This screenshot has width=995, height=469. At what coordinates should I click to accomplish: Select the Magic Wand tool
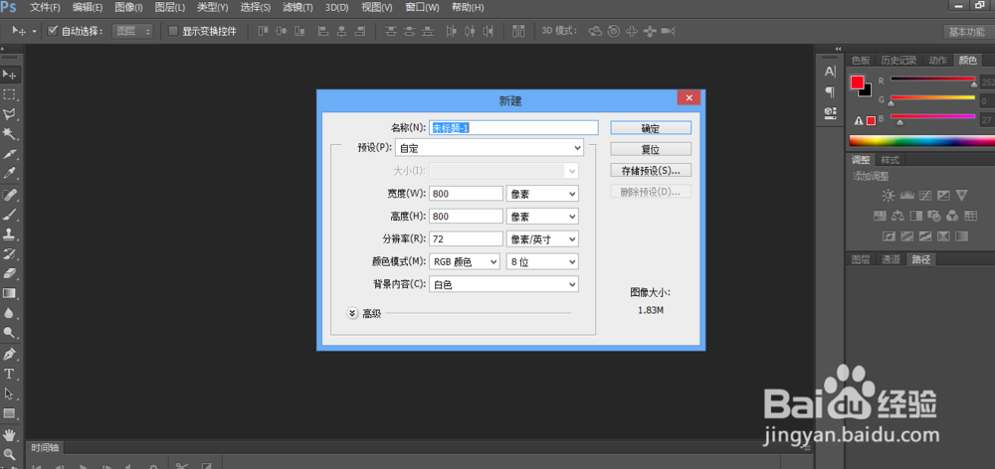click(x=10, y=134)
